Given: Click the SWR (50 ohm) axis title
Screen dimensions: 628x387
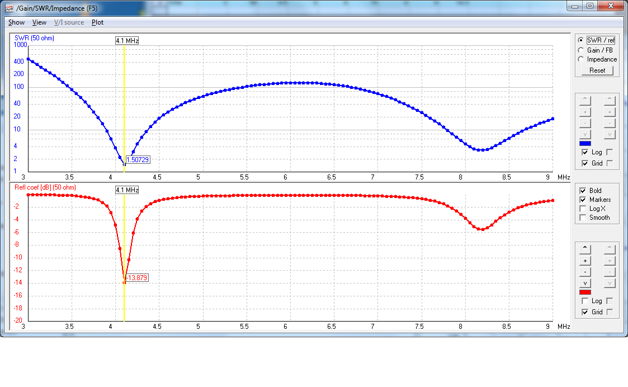Looking at the screenshot, I should [x=35, y=38].
